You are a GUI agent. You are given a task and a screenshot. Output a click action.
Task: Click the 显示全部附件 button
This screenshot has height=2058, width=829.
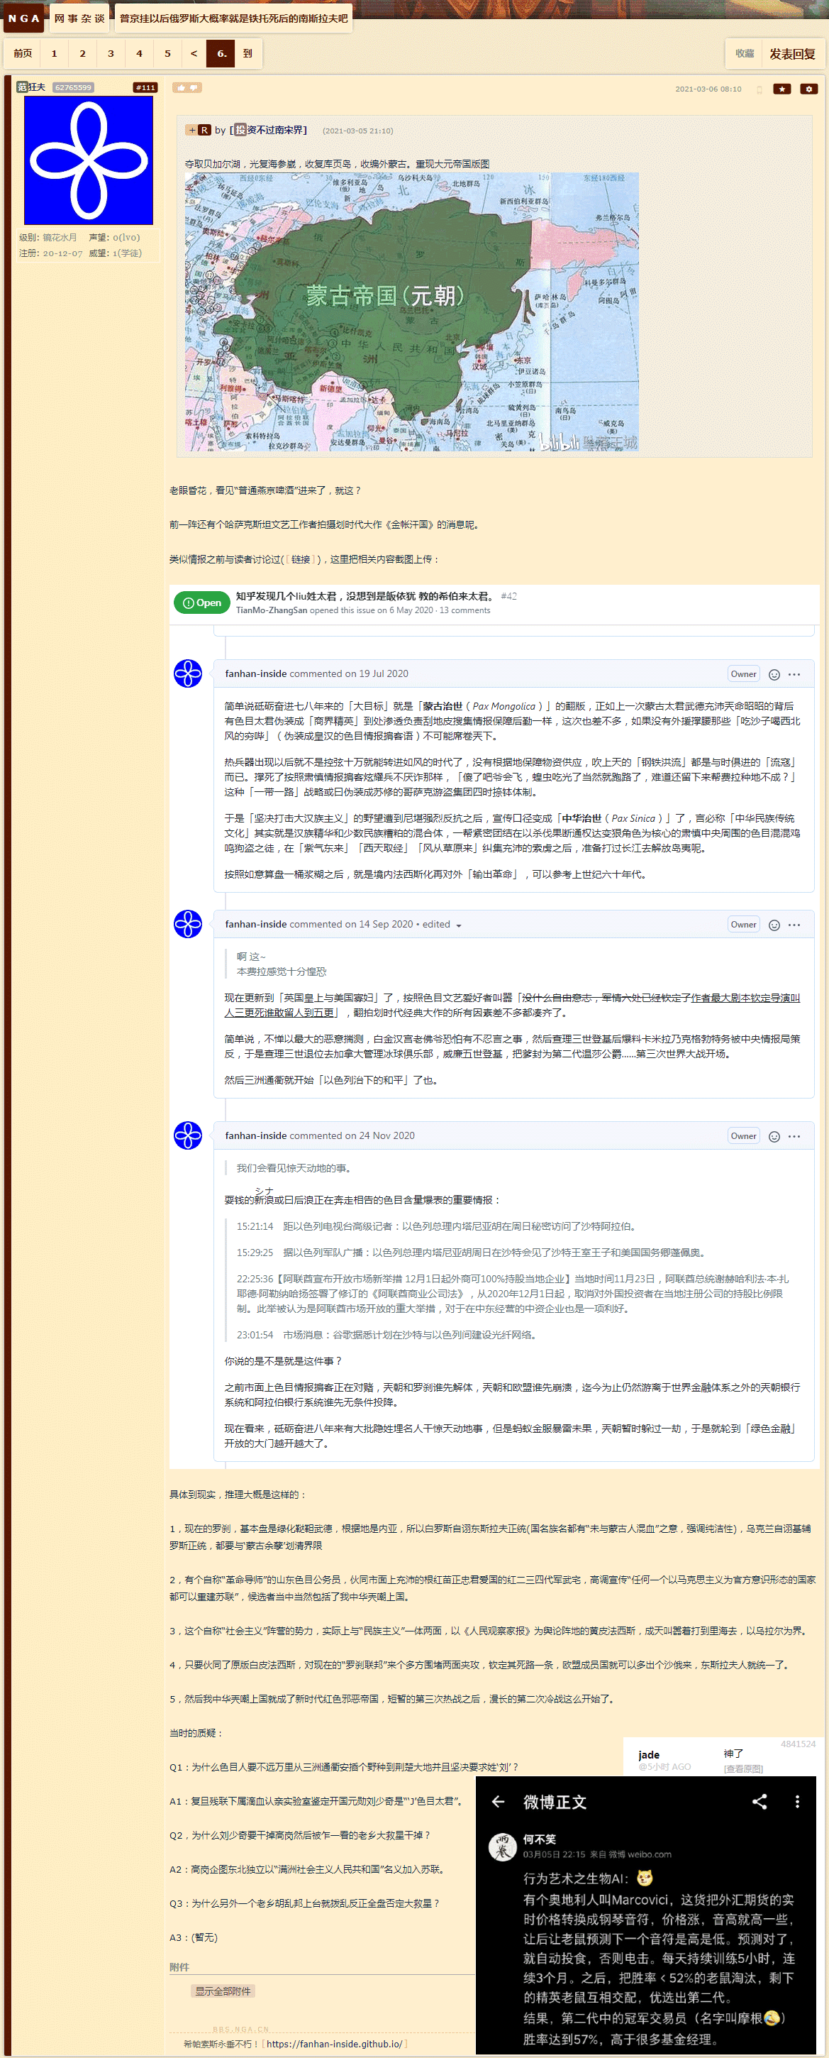click(223, 1991)
